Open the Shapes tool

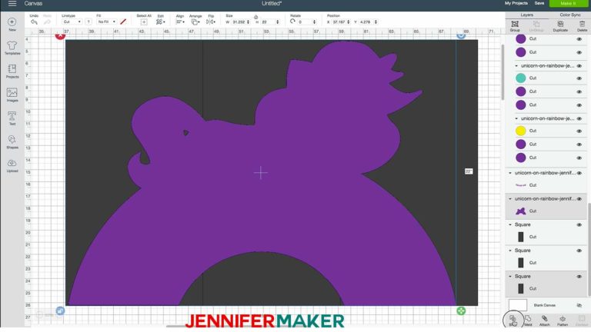tap(12, 142)
